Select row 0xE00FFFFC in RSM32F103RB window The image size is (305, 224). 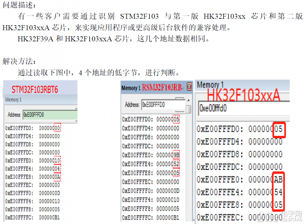(x=151, y=217)
